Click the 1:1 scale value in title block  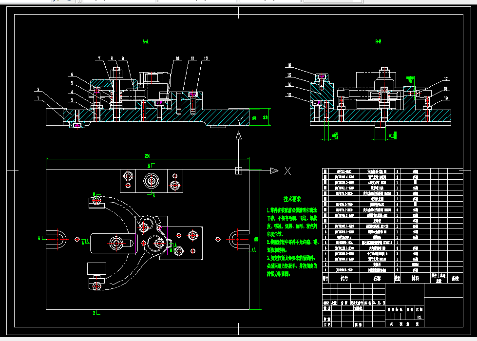pos(420,317)
